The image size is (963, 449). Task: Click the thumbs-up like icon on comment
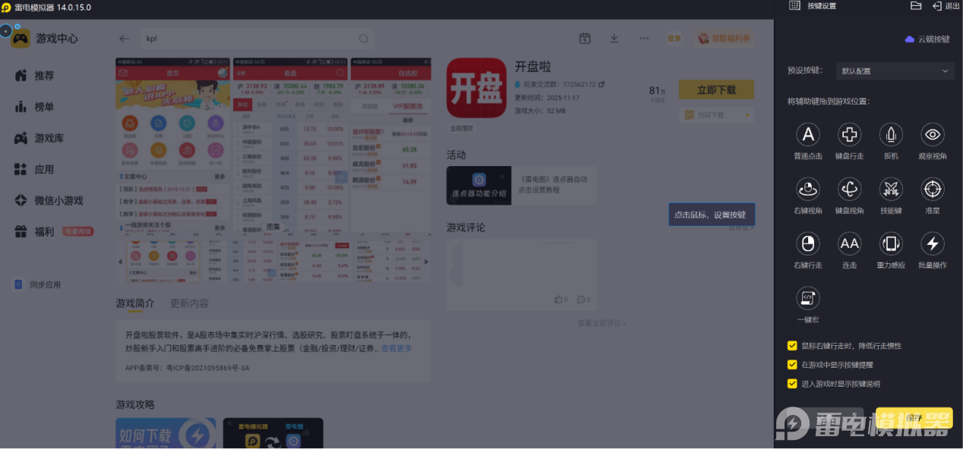[x=558, y=300]
